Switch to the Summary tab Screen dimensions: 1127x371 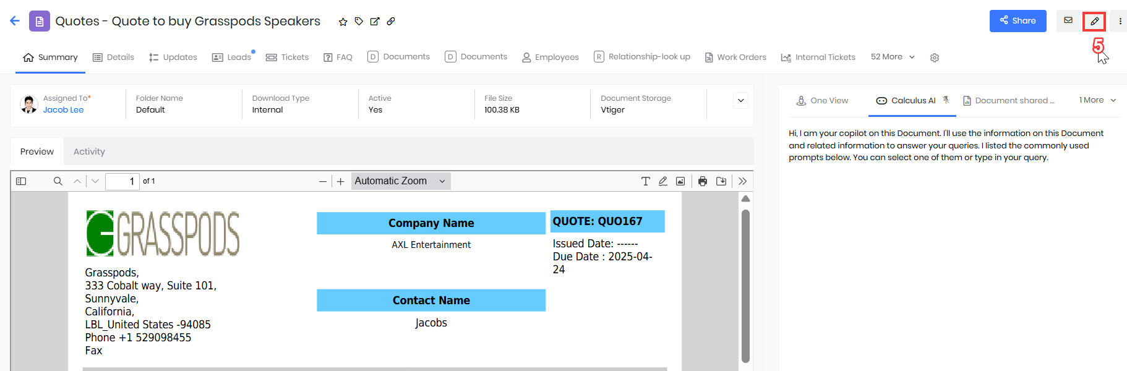(x=50, y=58)
